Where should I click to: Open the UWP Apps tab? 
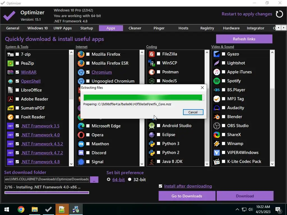[x=63, y=28]
